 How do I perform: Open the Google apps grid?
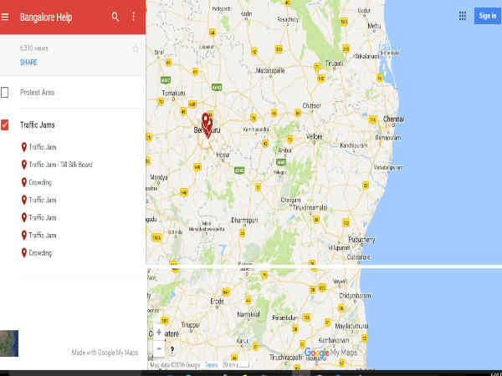click(463, 16)
